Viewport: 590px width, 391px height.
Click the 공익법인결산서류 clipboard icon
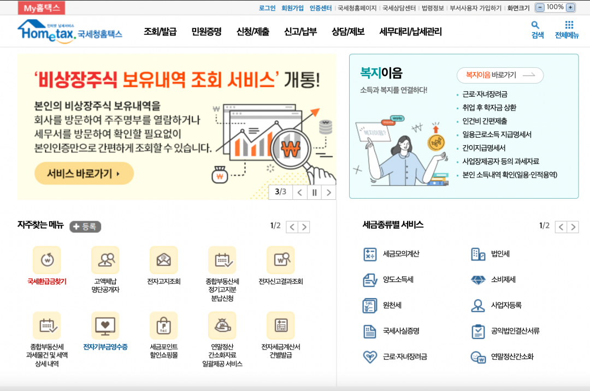click(x=478, y=331)
